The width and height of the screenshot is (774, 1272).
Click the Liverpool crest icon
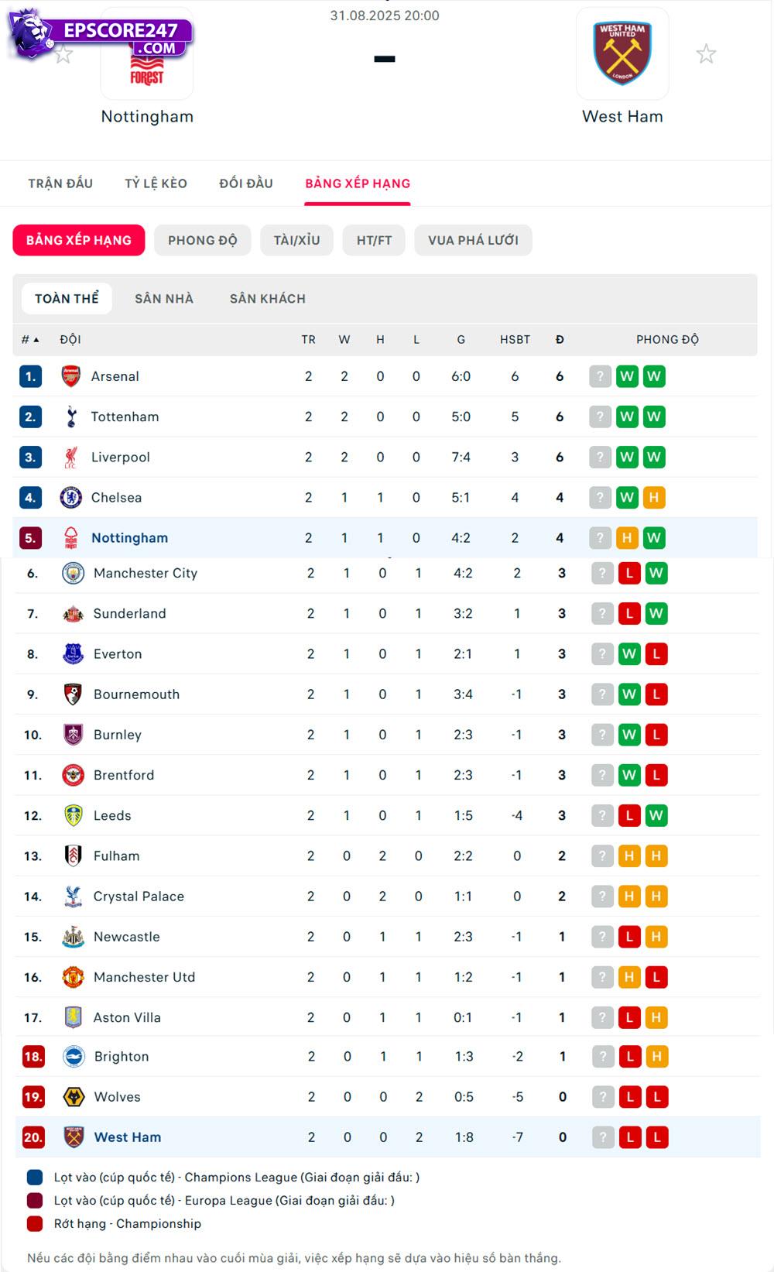pos(71,457)
